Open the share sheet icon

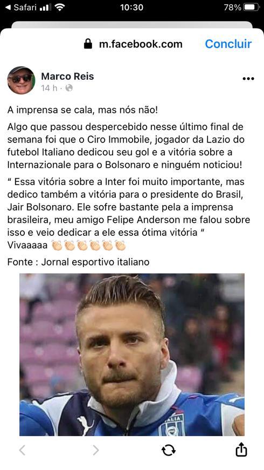pos(241,449)
